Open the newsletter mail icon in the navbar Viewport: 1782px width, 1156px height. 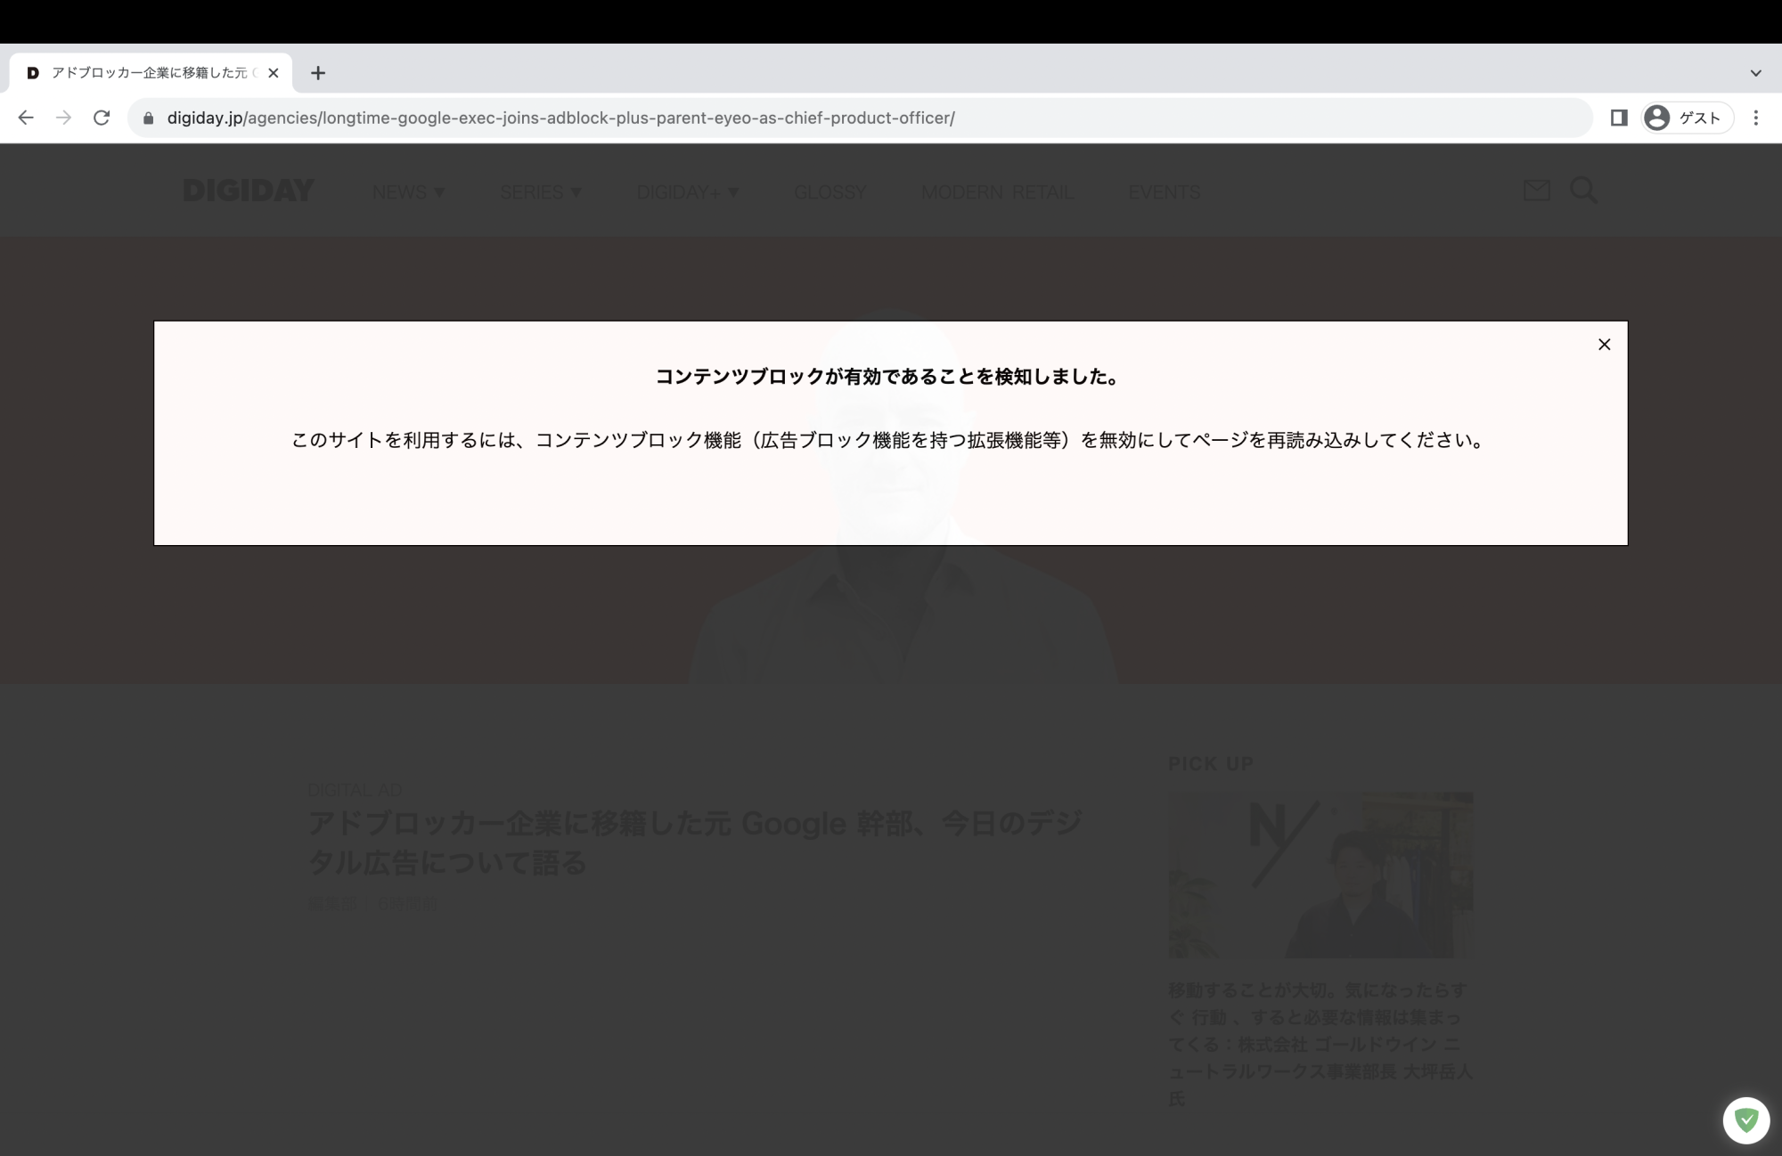click(1536, 191)
